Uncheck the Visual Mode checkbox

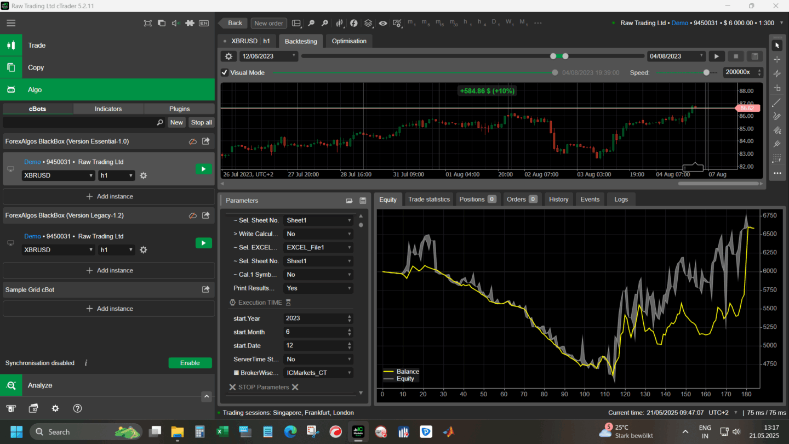pyautogui.click(x=225, y=72)
